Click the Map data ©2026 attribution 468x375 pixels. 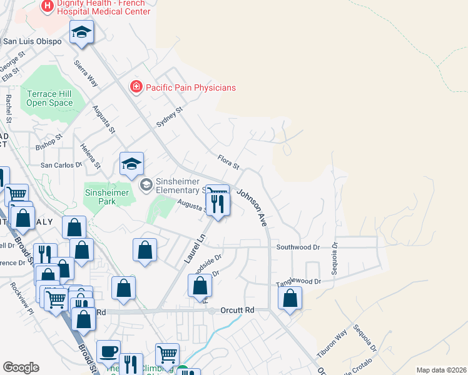coord(442,370)
